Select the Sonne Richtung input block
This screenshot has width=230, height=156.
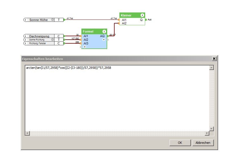coord(43,40)
